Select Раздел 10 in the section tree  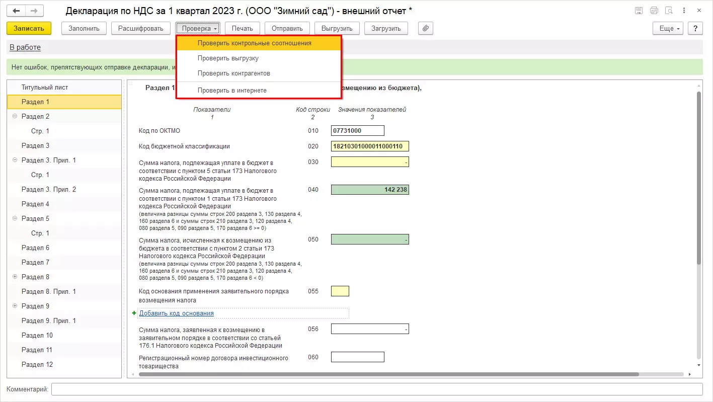coord(64,336)
